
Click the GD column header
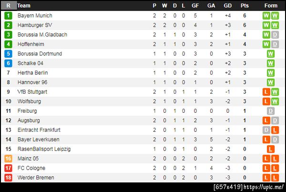227,6
